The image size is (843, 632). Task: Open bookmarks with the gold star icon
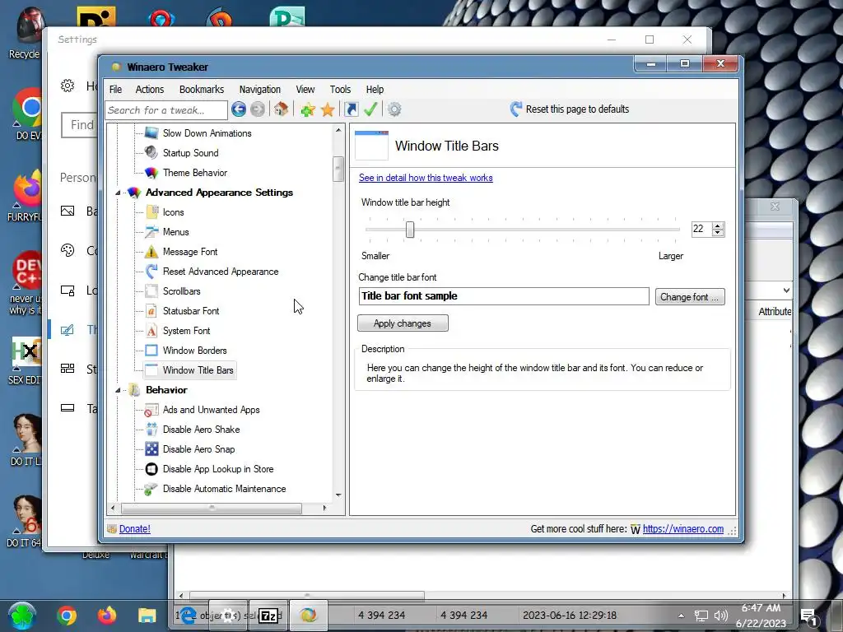coord(328,109)
